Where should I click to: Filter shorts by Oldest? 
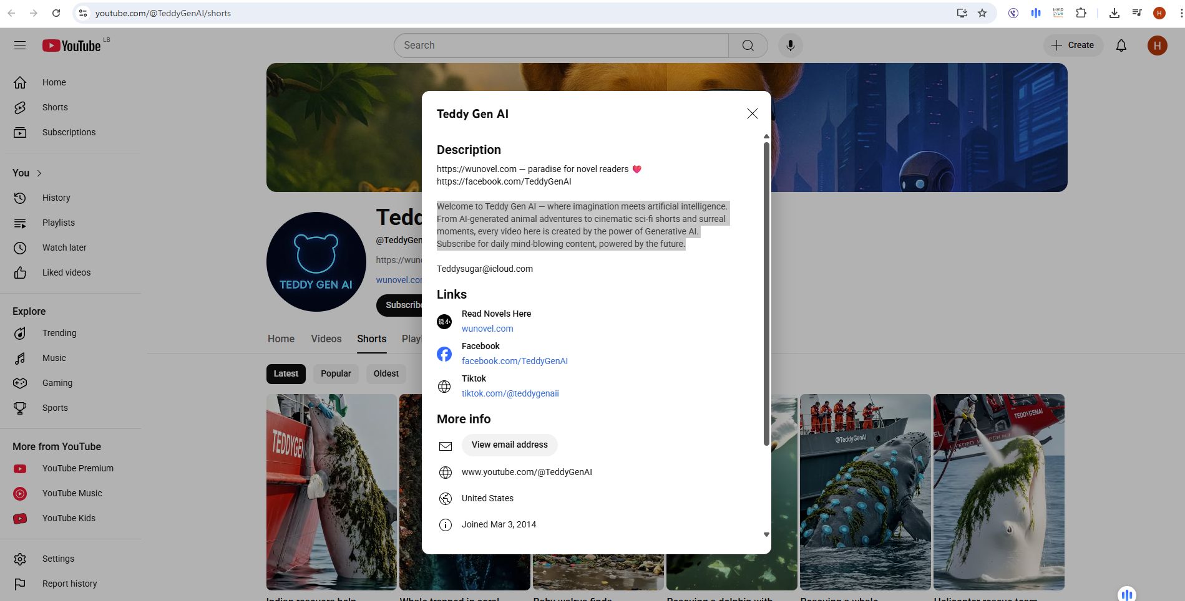386,373
